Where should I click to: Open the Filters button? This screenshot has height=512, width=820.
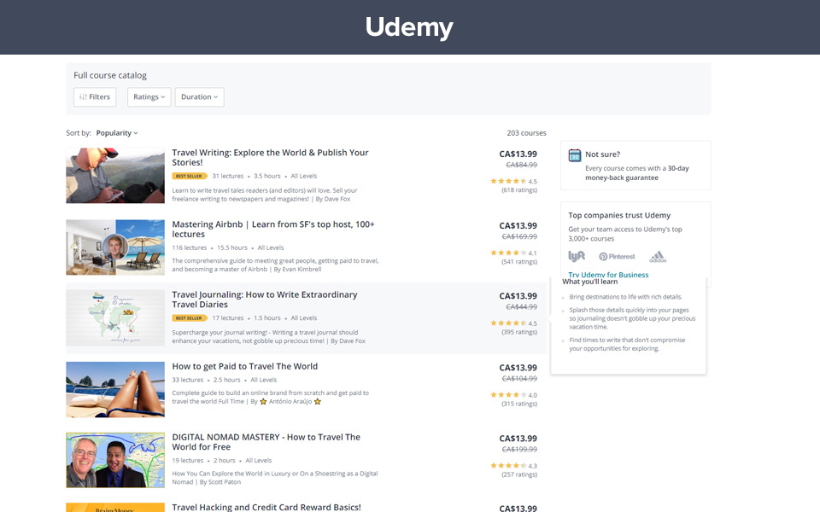pos(95,97)
